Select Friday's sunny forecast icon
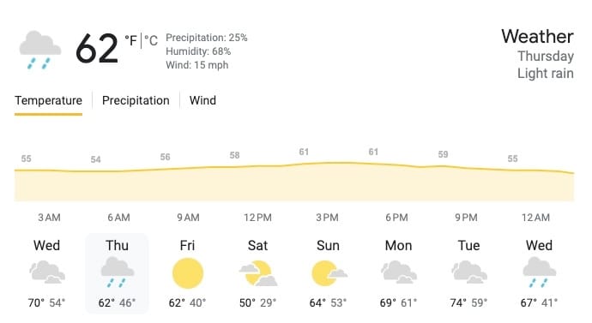 point(188,273)
